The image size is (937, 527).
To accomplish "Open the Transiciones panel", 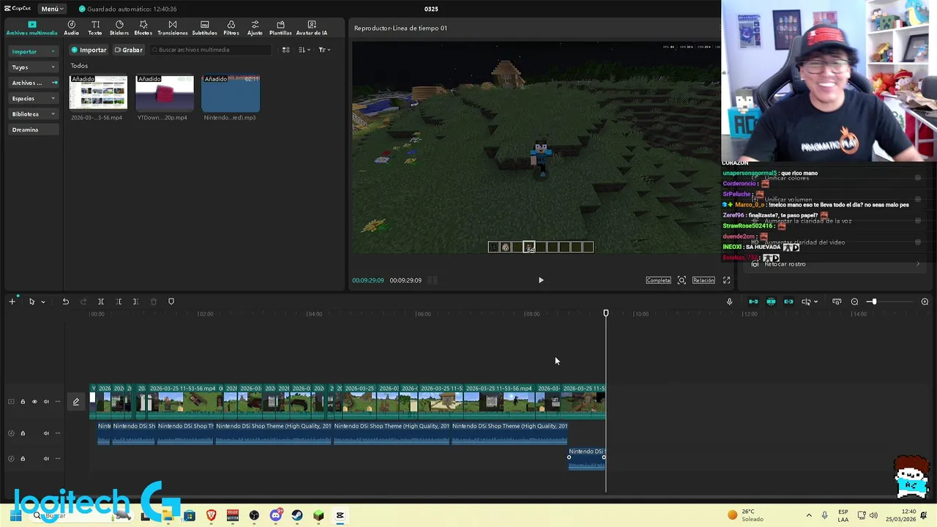I will coord(173,28).
